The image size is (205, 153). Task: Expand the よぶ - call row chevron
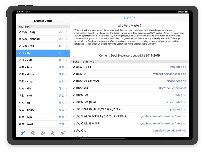point(66,60)
